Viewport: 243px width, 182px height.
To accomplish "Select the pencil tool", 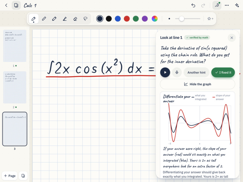I will (44, 19).
